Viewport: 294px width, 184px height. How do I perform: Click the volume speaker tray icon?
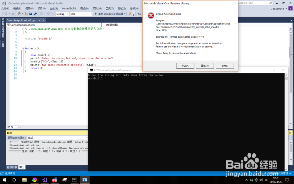tap(261, 180)
